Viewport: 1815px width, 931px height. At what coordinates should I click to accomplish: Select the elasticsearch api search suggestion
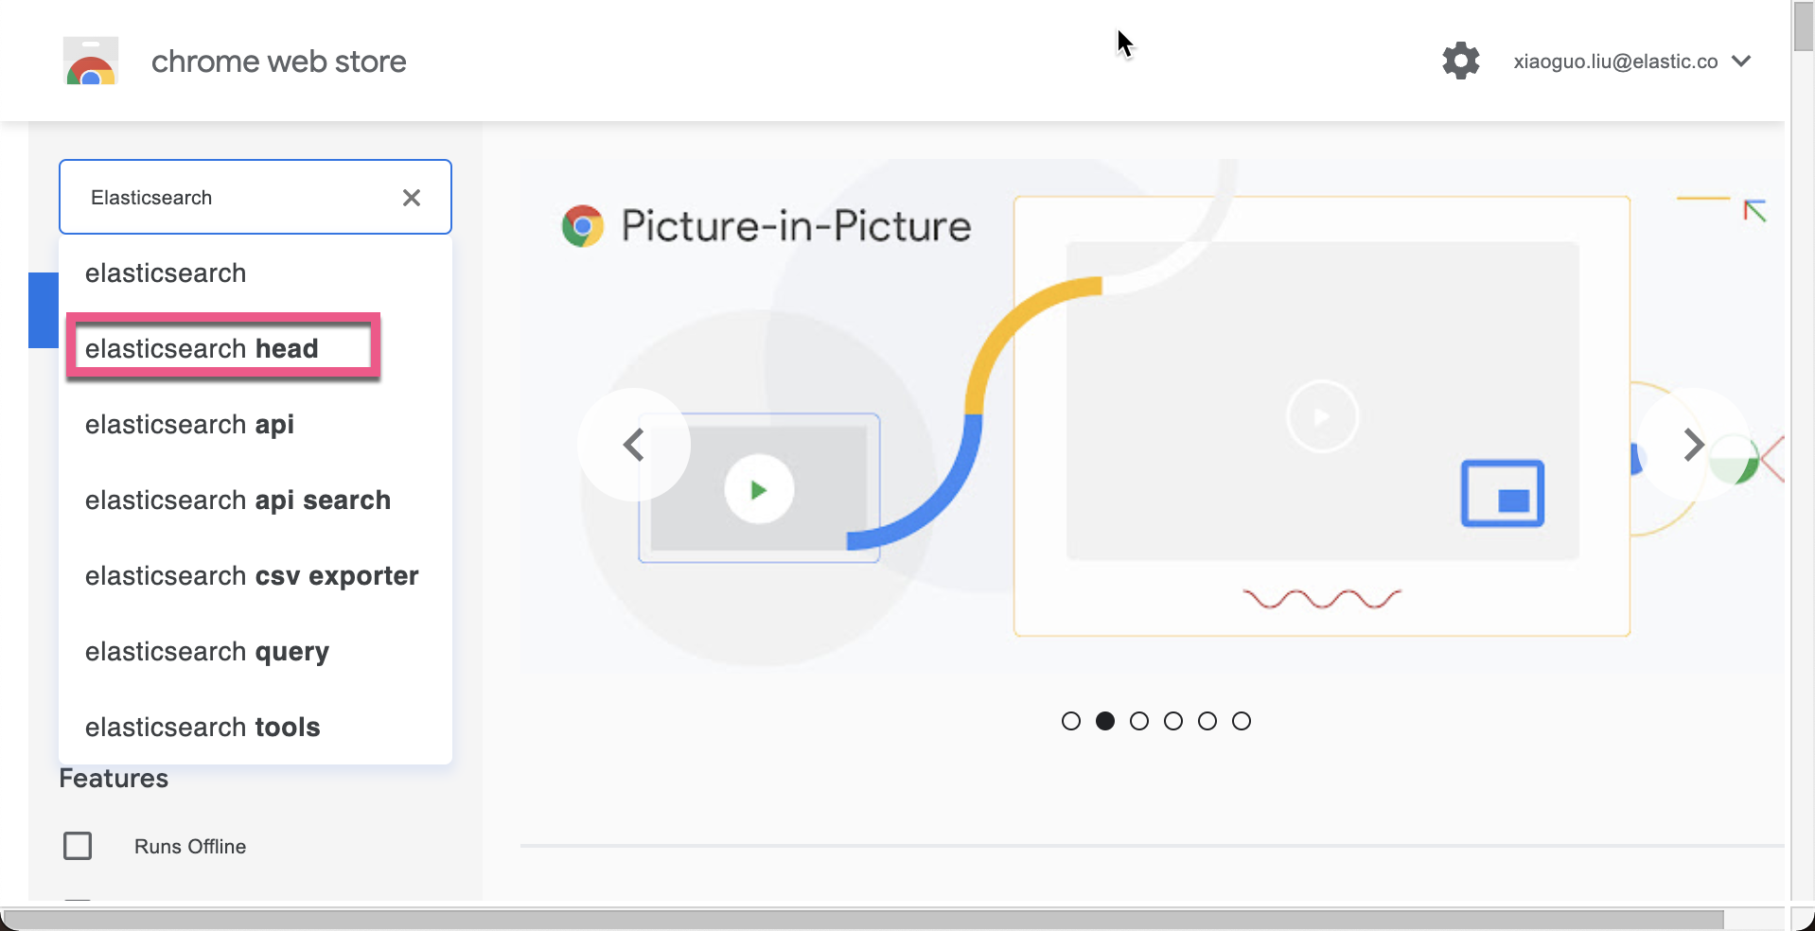238,500
